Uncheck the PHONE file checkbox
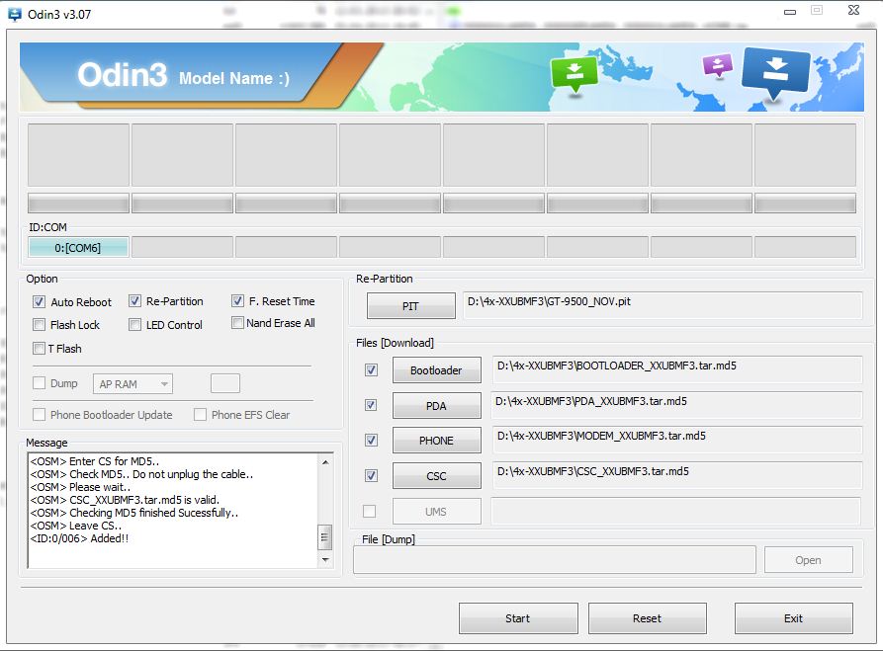This screenshot has width=883, height=651. [371, 440]
